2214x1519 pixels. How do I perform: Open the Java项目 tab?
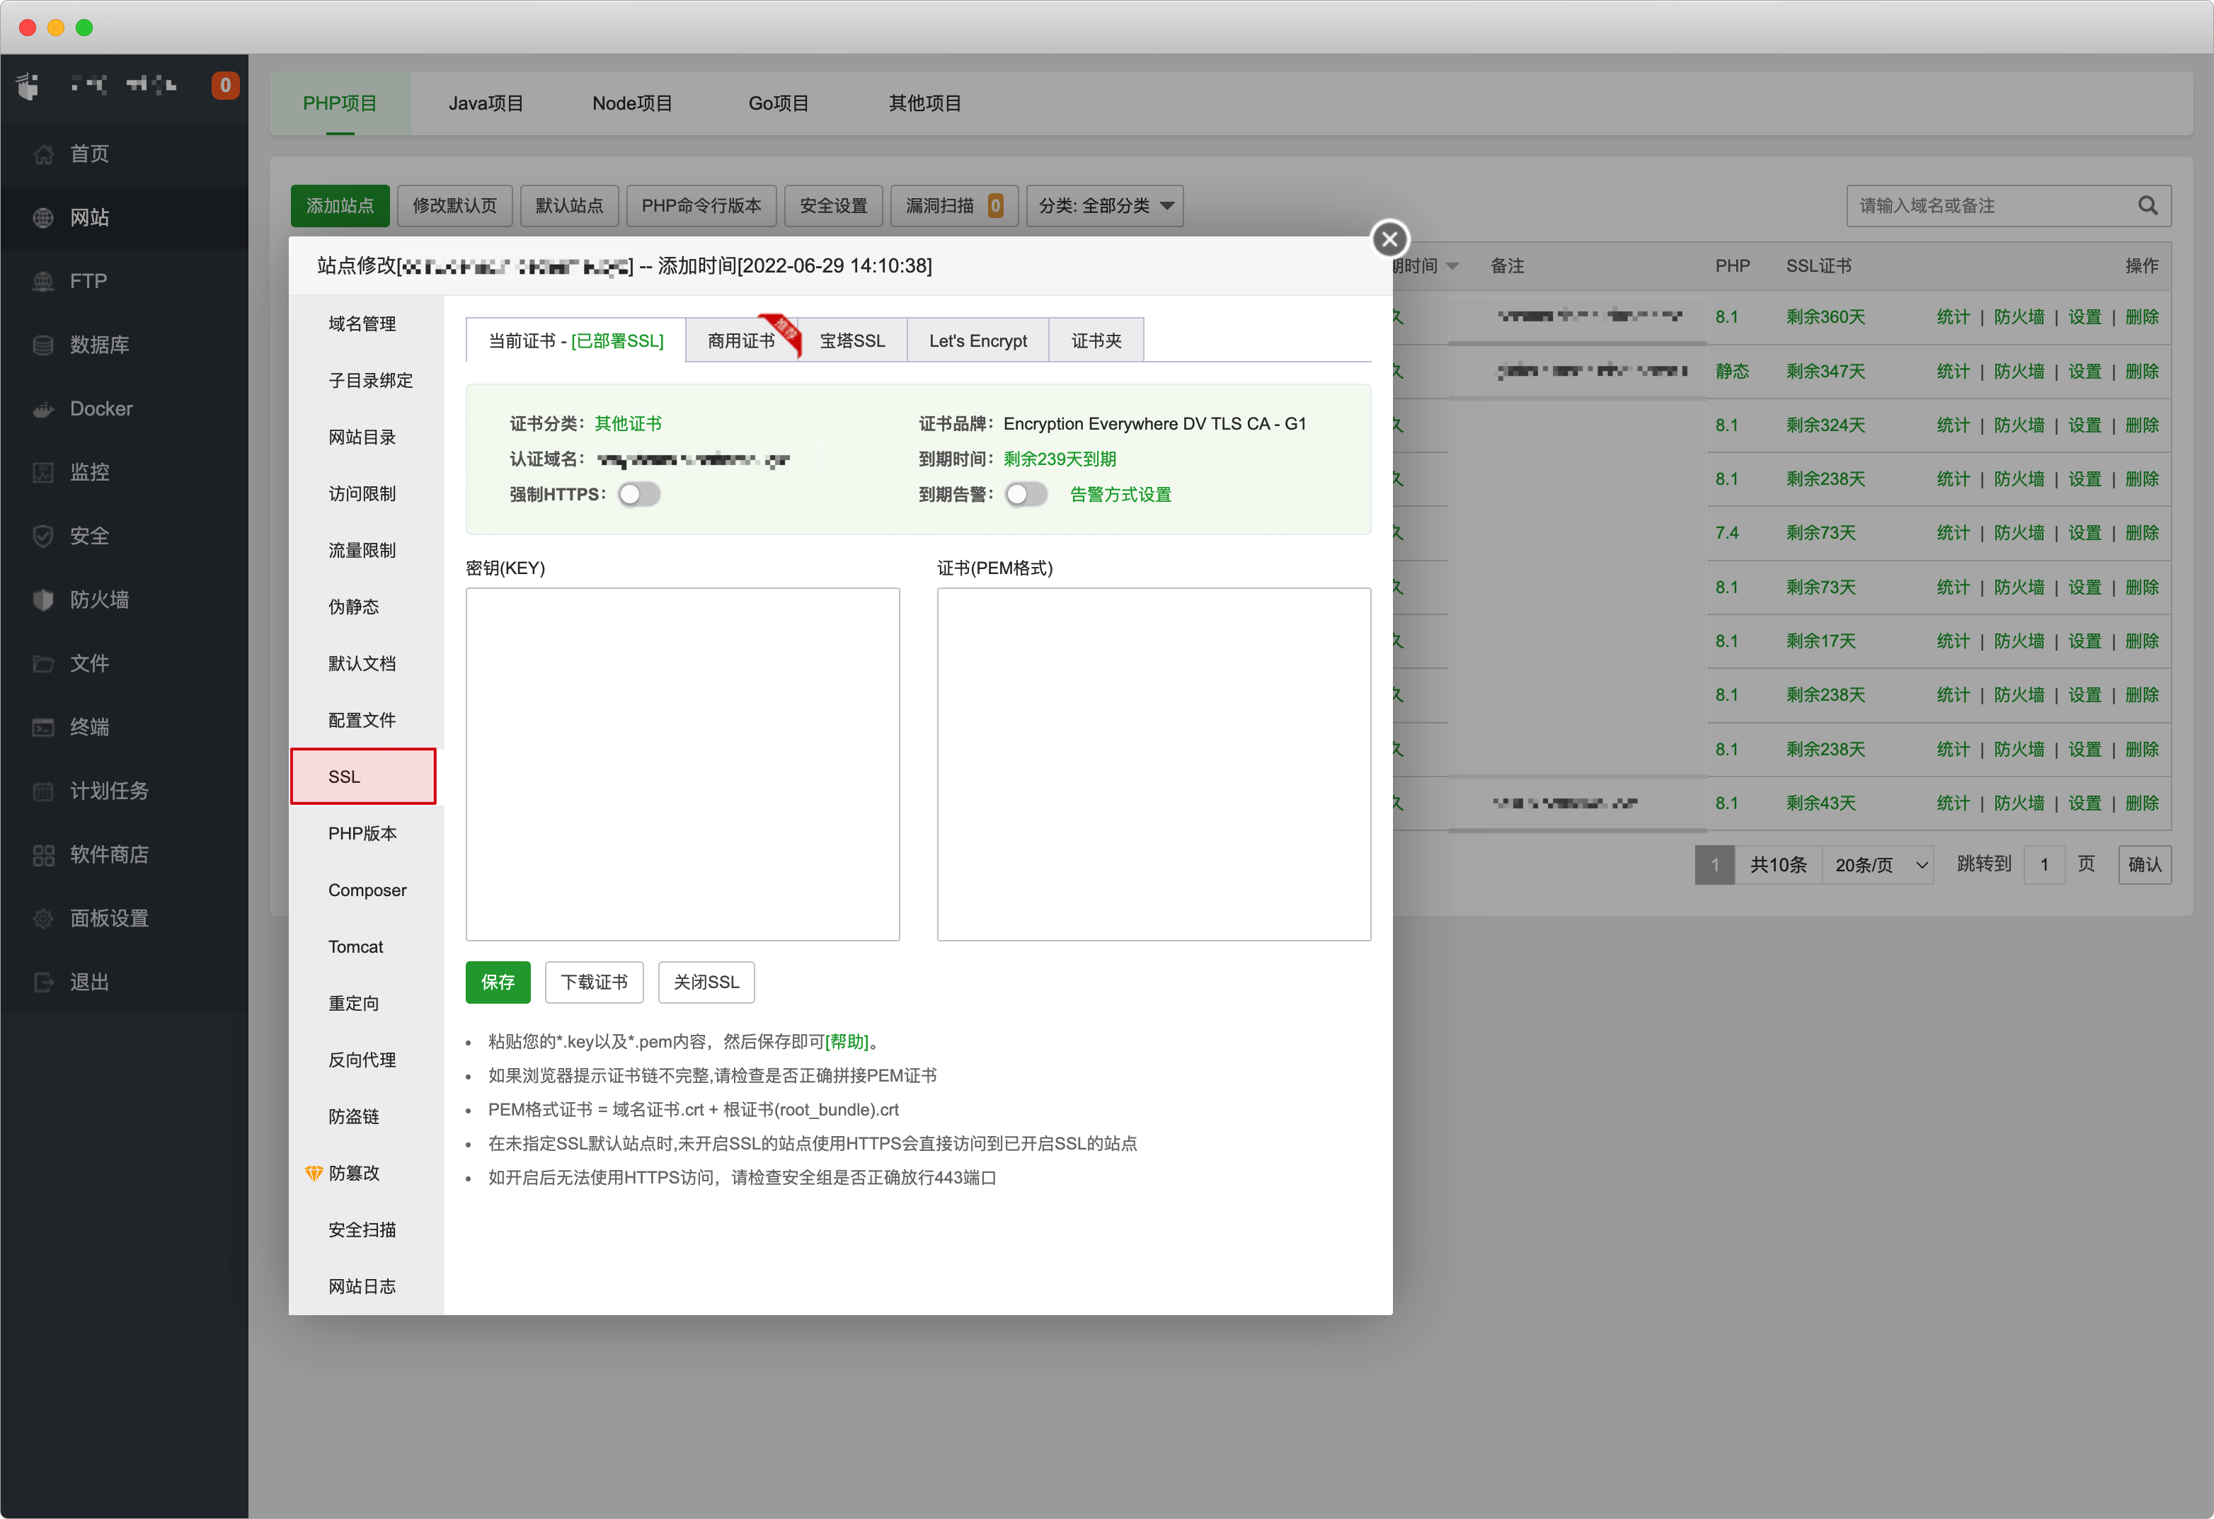[486, 103]
